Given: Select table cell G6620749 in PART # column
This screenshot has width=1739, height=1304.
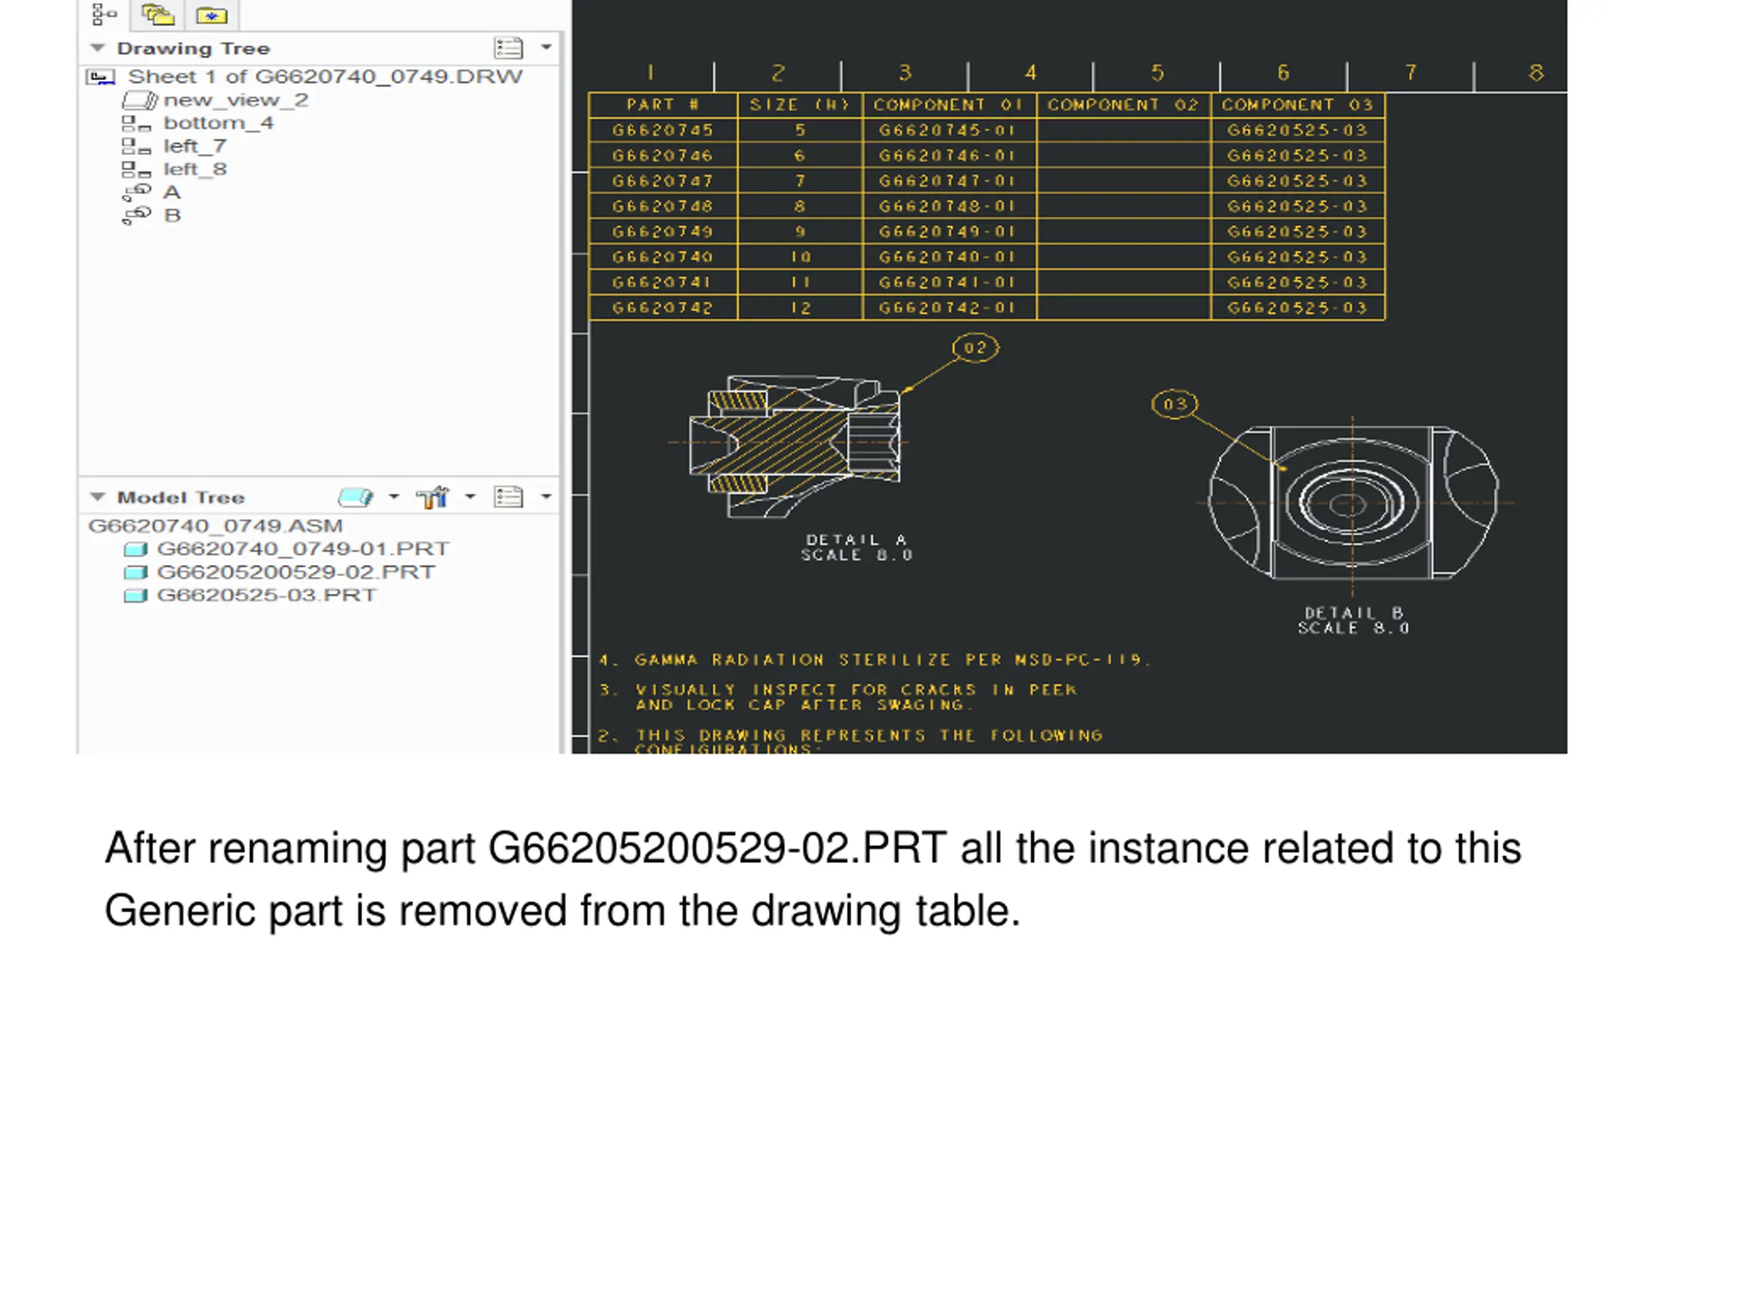Looking at the screenshot, I should coord(663,231).
